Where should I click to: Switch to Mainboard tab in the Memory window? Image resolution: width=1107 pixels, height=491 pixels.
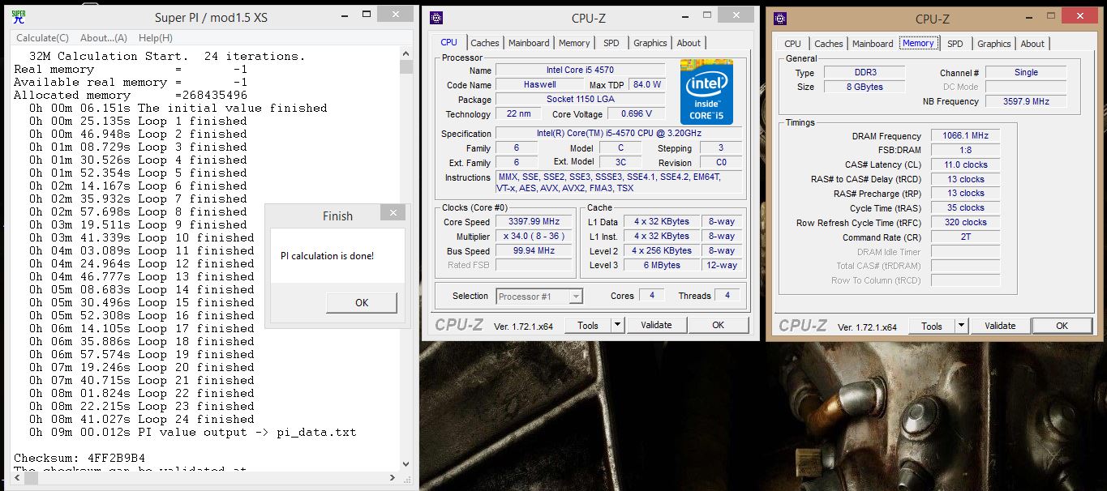[873, 44]
